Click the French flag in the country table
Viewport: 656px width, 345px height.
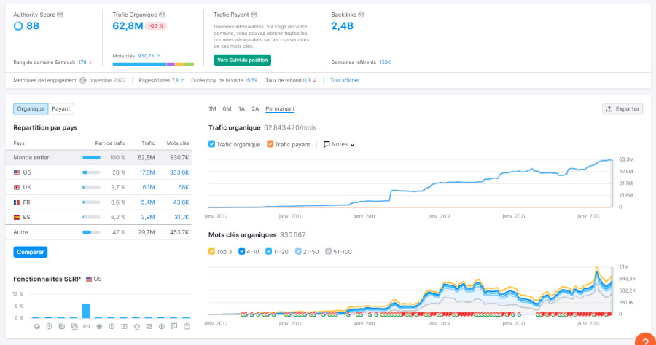[x=17, y=202]
